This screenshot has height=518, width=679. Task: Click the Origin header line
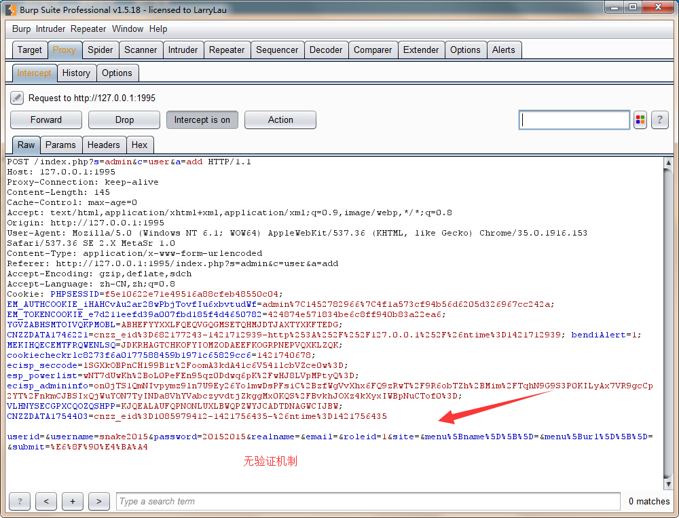tap(86, 223)
